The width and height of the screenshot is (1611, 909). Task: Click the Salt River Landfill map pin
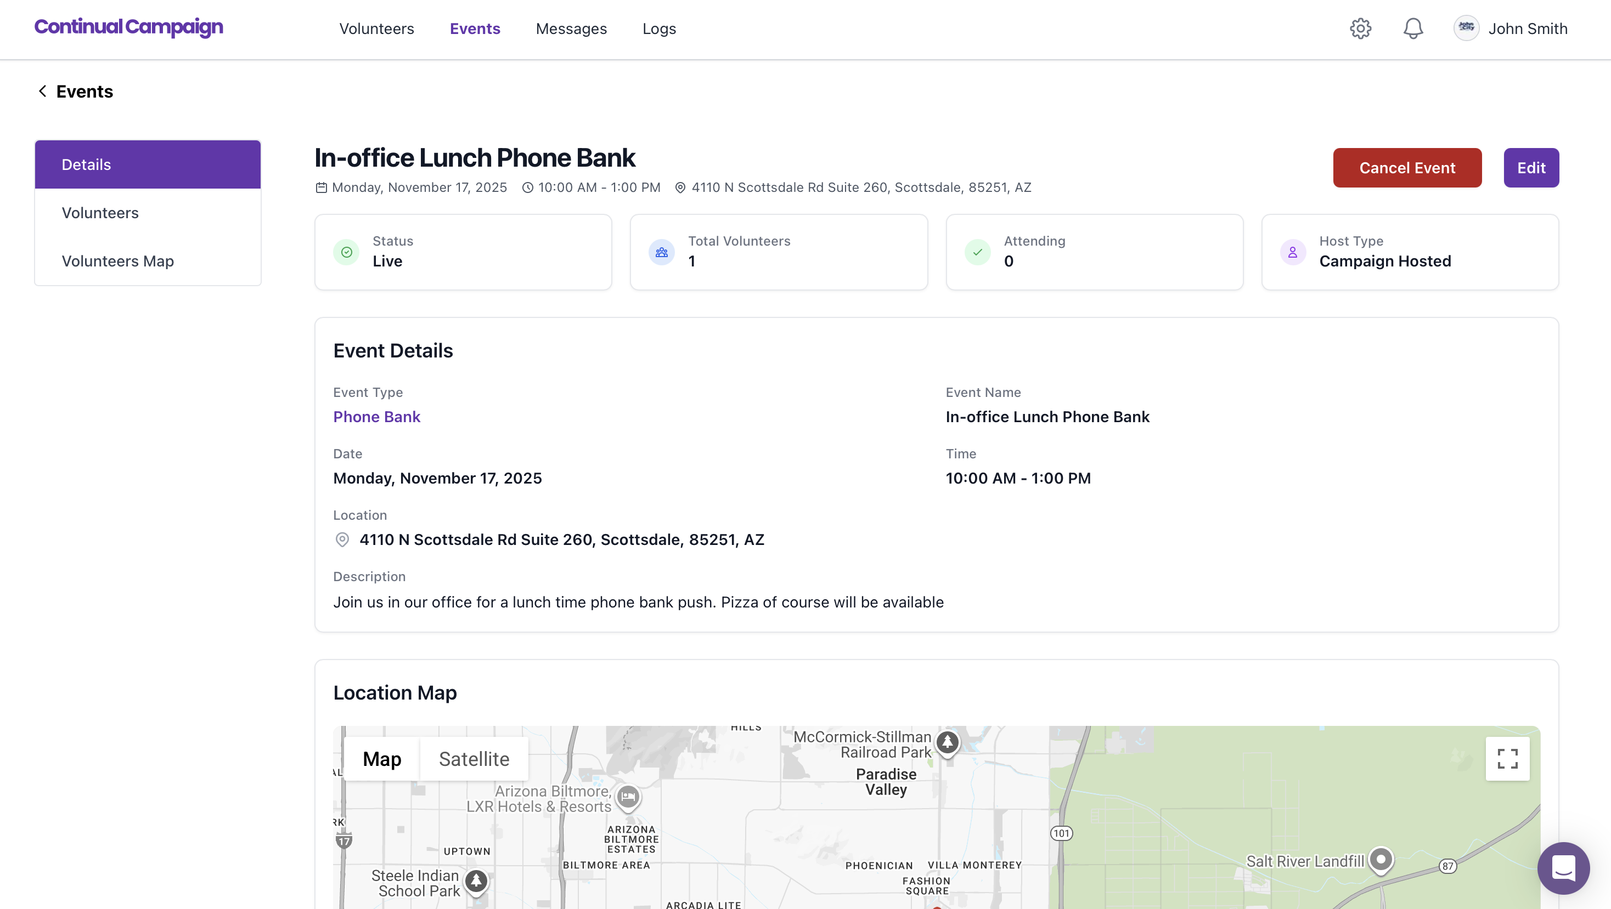pyautogui.click(x=1380, y=860)
